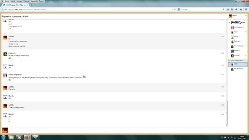Image resolution: width=249 pixels, height=140 pixels.
Task: Click L.owca1 username in chat
Action: click(12, 53)
